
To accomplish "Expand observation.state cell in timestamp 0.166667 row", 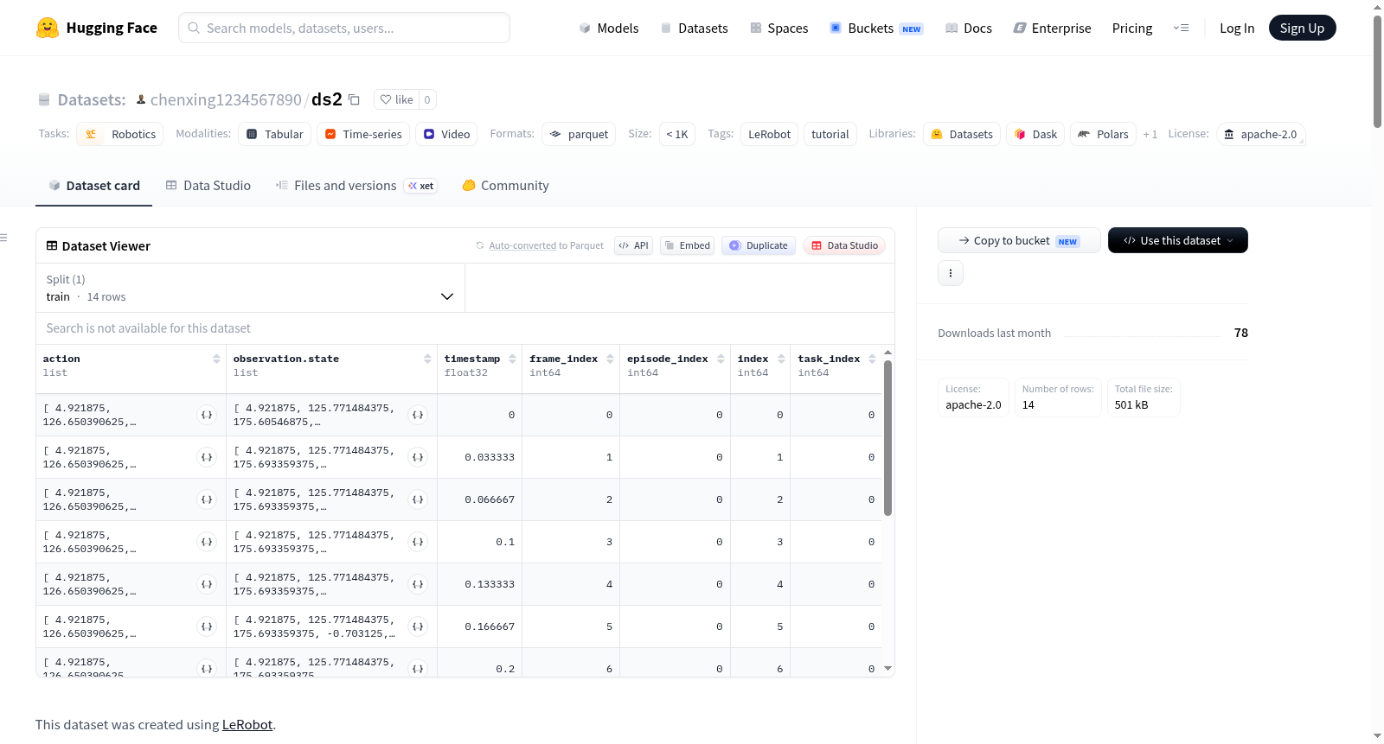I will tap(419, 626).
